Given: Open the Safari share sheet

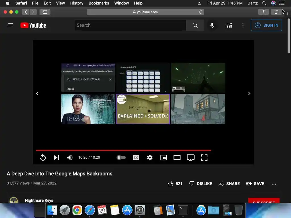Looking at the screenshot, I should point(263,12).
